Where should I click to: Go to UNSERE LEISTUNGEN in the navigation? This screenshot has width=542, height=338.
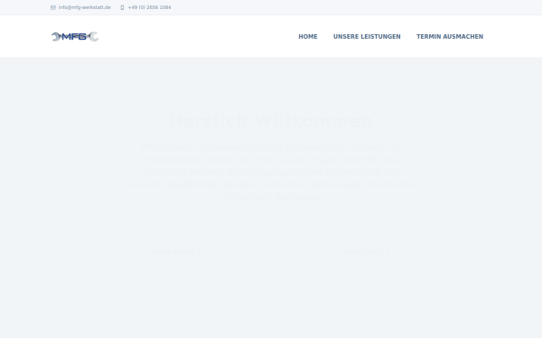(367, 37)
